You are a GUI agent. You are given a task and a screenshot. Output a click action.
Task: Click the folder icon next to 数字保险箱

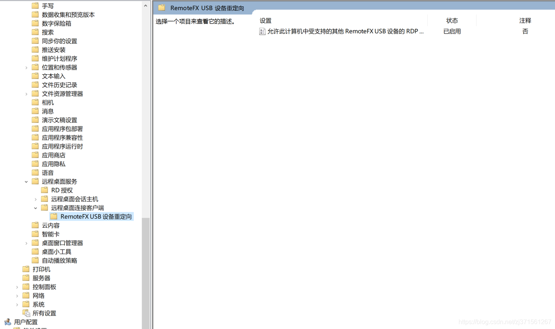(x=35, y=23)
